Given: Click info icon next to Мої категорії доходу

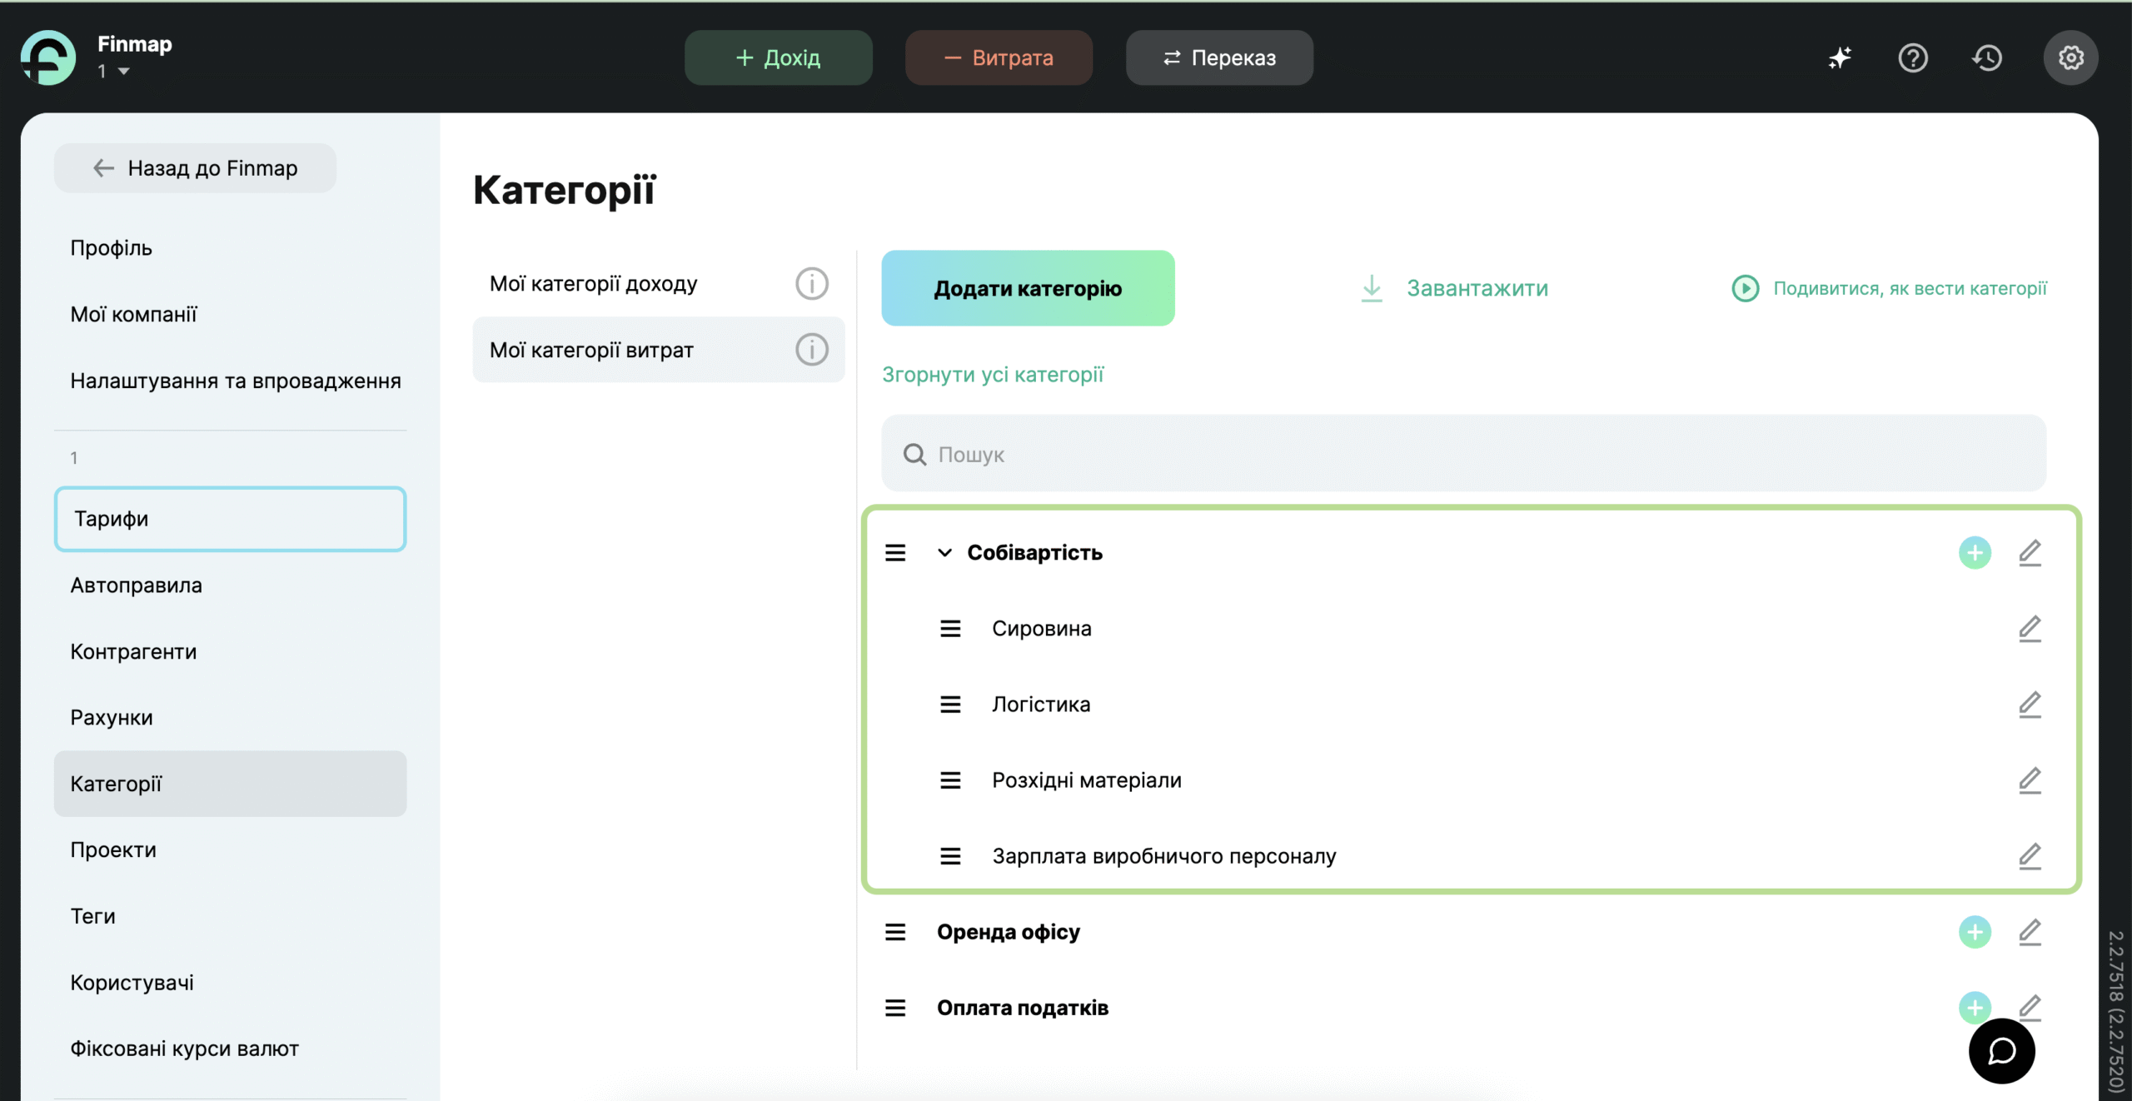Looking at the screenshot, I should [811, 284].
